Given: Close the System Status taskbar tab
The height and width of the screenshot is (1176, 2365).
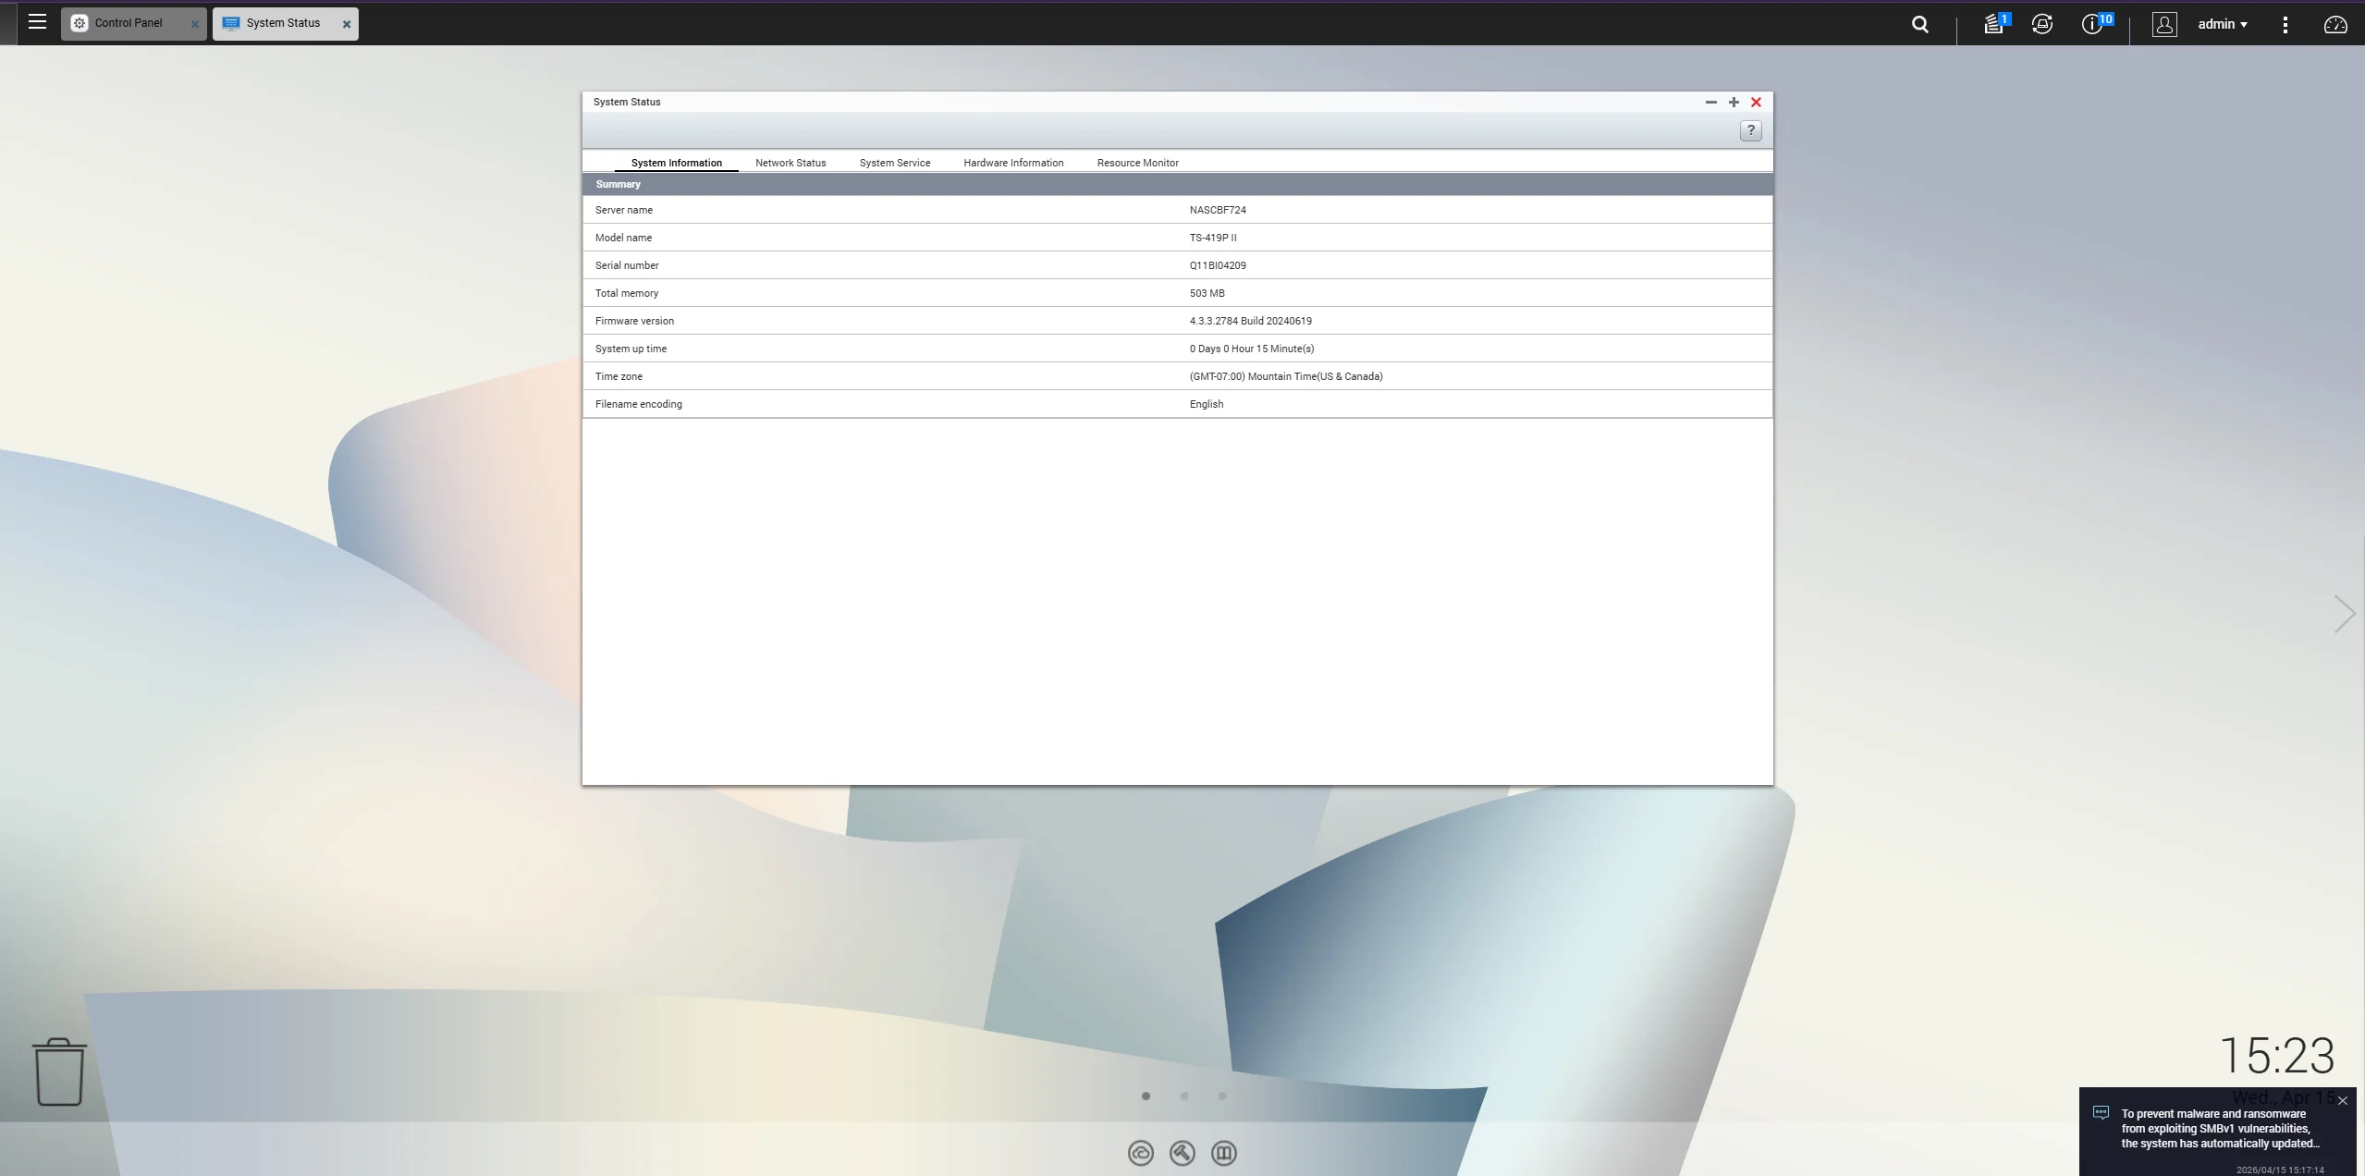Looking at the screenshot, I should pos(347,25).
